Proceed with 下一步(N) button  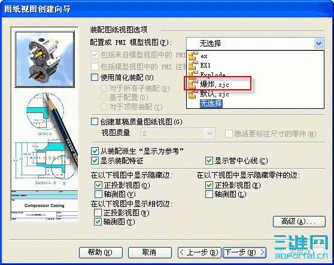click(245, 252)
